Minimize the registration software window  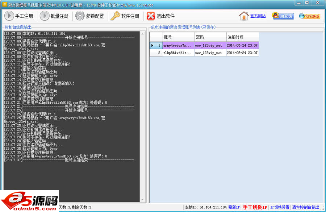(x=299, y=3)
